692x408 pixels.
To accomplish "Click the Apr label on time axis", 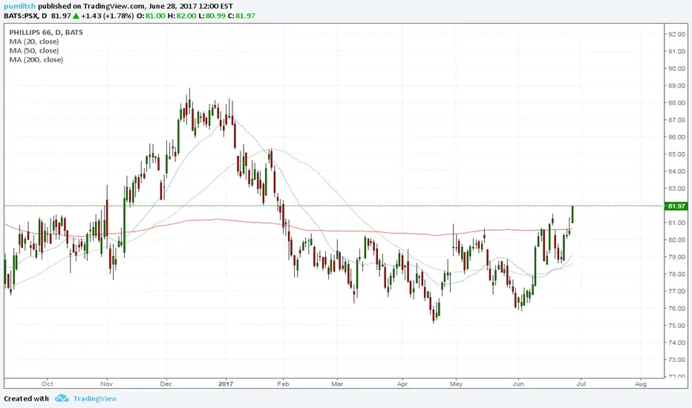I will pos(402,384).
